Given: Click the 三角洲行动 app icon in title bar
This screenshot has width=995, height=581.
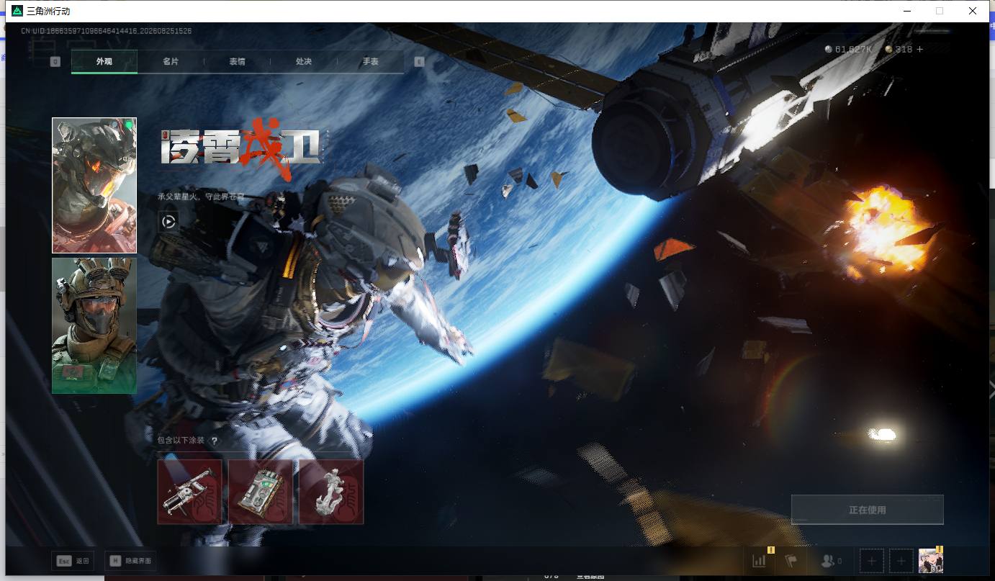Looking at the screenshot, I should (17, 11).
